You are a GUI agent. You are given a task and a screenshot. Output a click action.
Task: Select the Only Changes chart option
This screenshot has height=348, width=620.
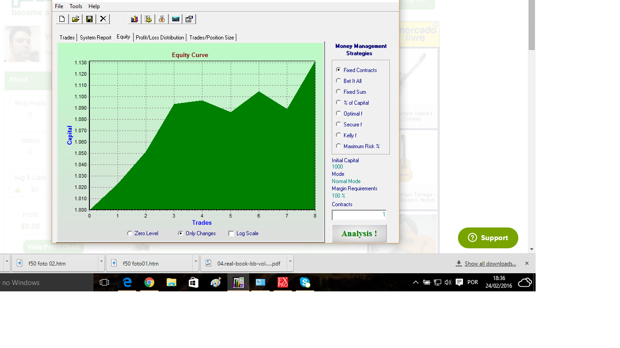pos(197,233)
